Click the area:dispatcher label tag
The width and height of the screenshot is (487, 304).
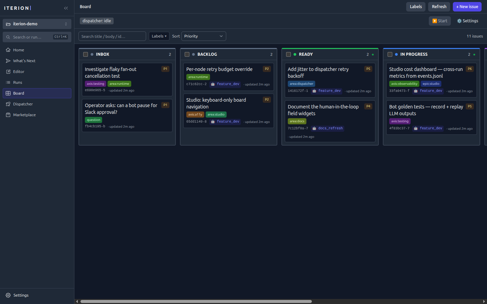click(301, 84)
